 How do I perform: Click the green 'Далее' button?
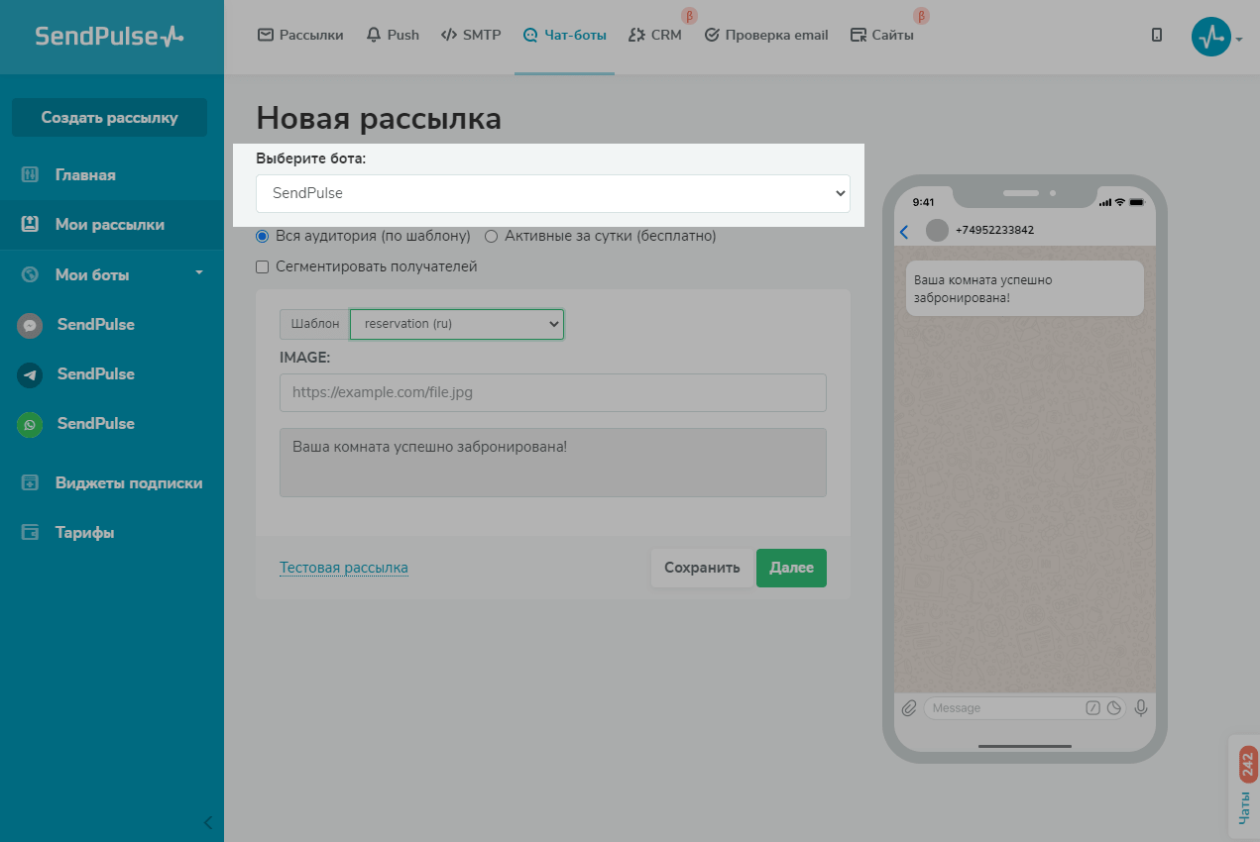point(790,568)
